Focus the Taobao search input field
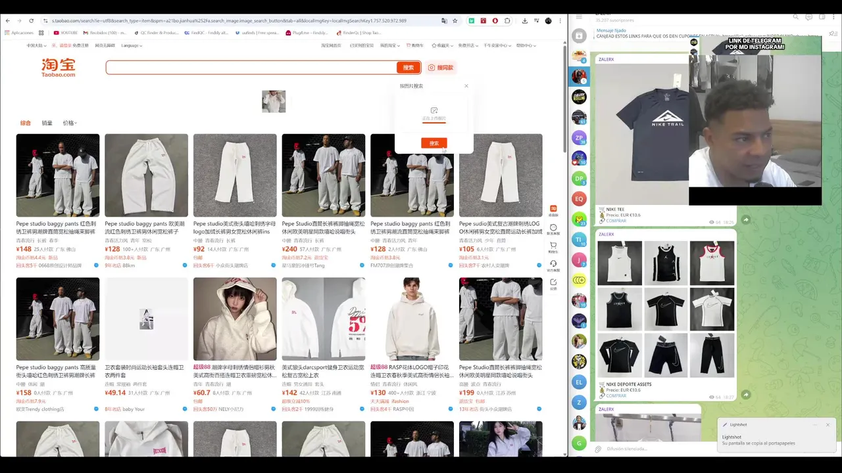Screen dimensions: 842x473 (x=251, y=67)
